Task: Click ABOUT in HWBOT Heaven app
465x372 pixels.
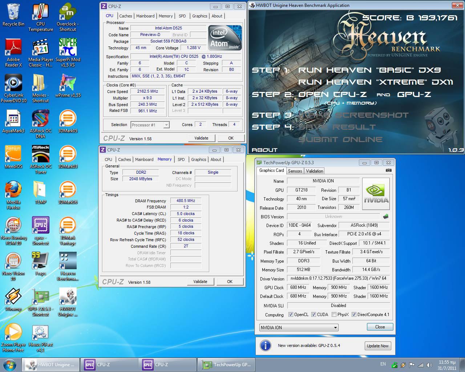Action: point(264,150)
